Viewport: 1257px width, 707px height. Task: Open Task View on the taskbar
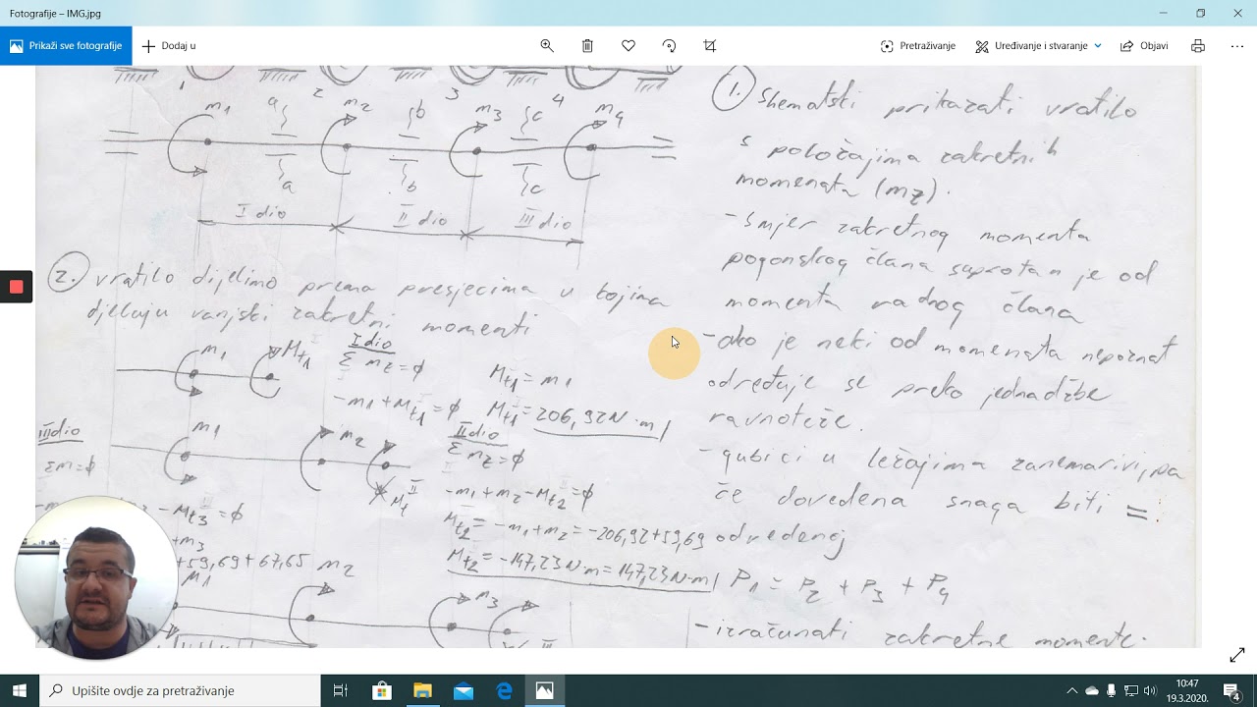click(x=341, y=691)
